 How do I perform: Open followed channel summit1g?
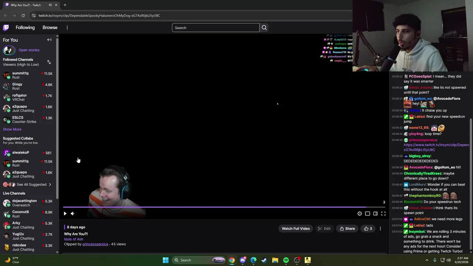click(29, 75)
